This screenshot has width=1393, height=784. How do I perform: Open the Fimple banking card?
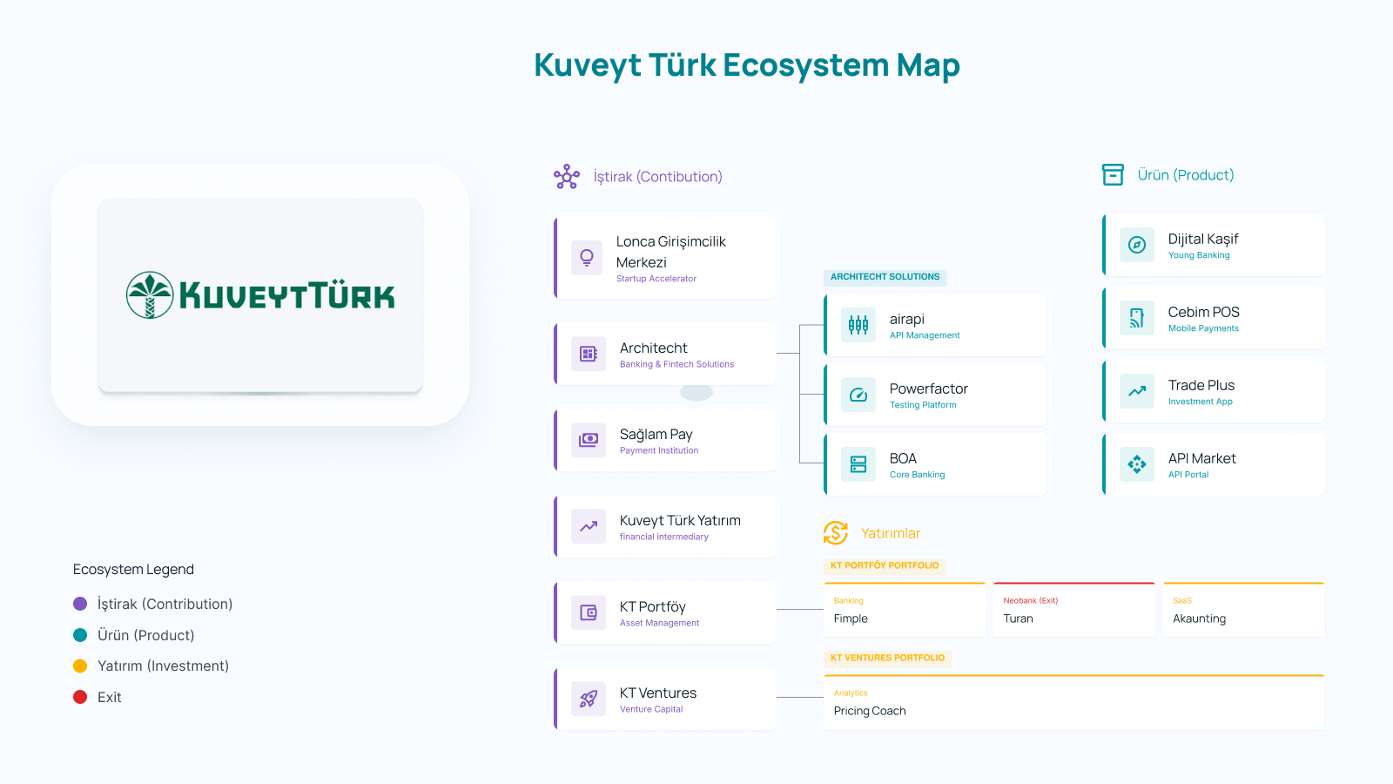(x=905, y=610)
